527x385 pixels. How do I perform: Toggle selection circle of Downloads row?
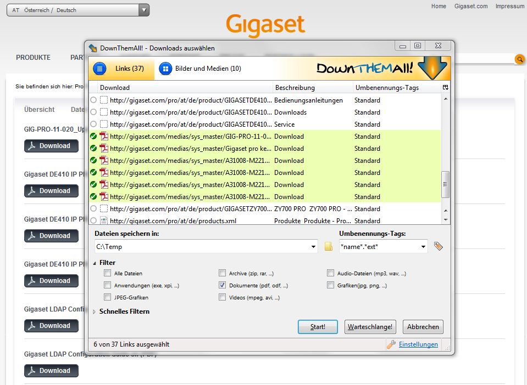click(x=93, y=112)
